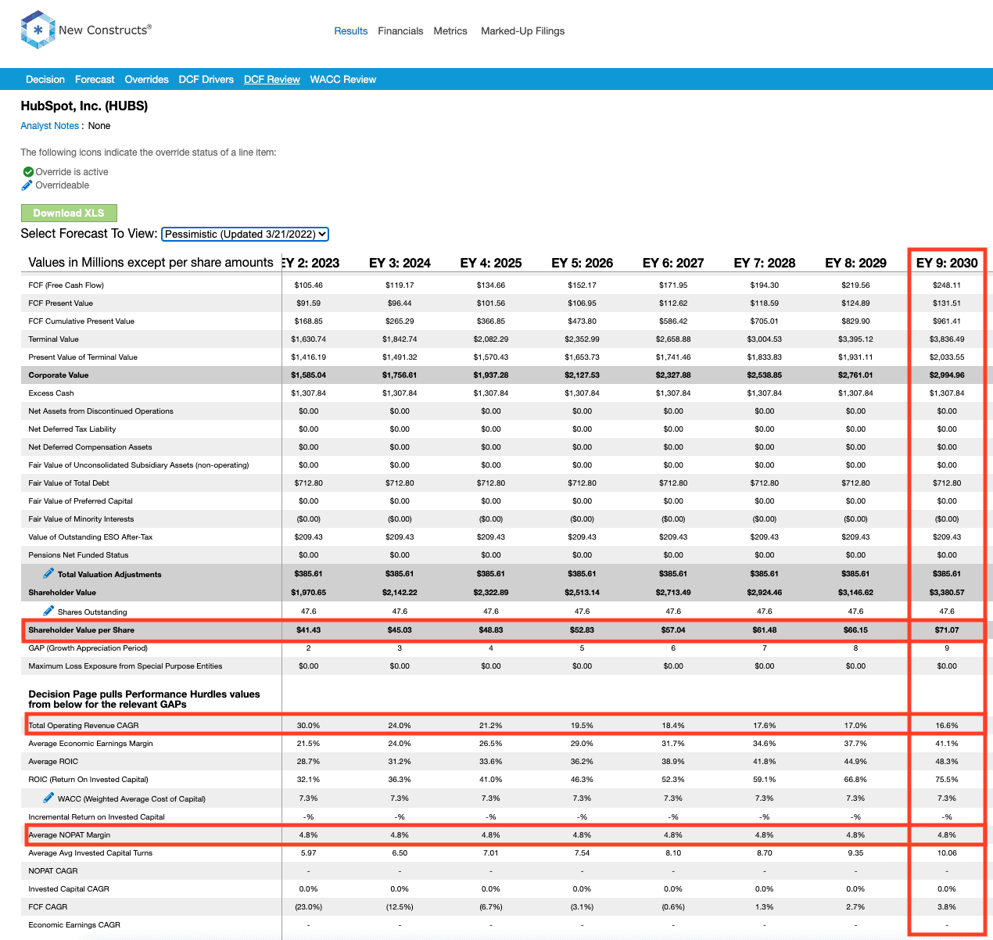Click the Pensions Net Funded Status label

coord(78,555)
